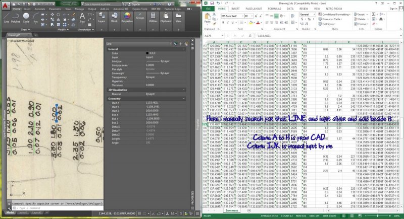This screenshot has height=219, width=404.
Task: Select the Polyline draw tool
Action: pyautogui.click(x=16, y=18)
